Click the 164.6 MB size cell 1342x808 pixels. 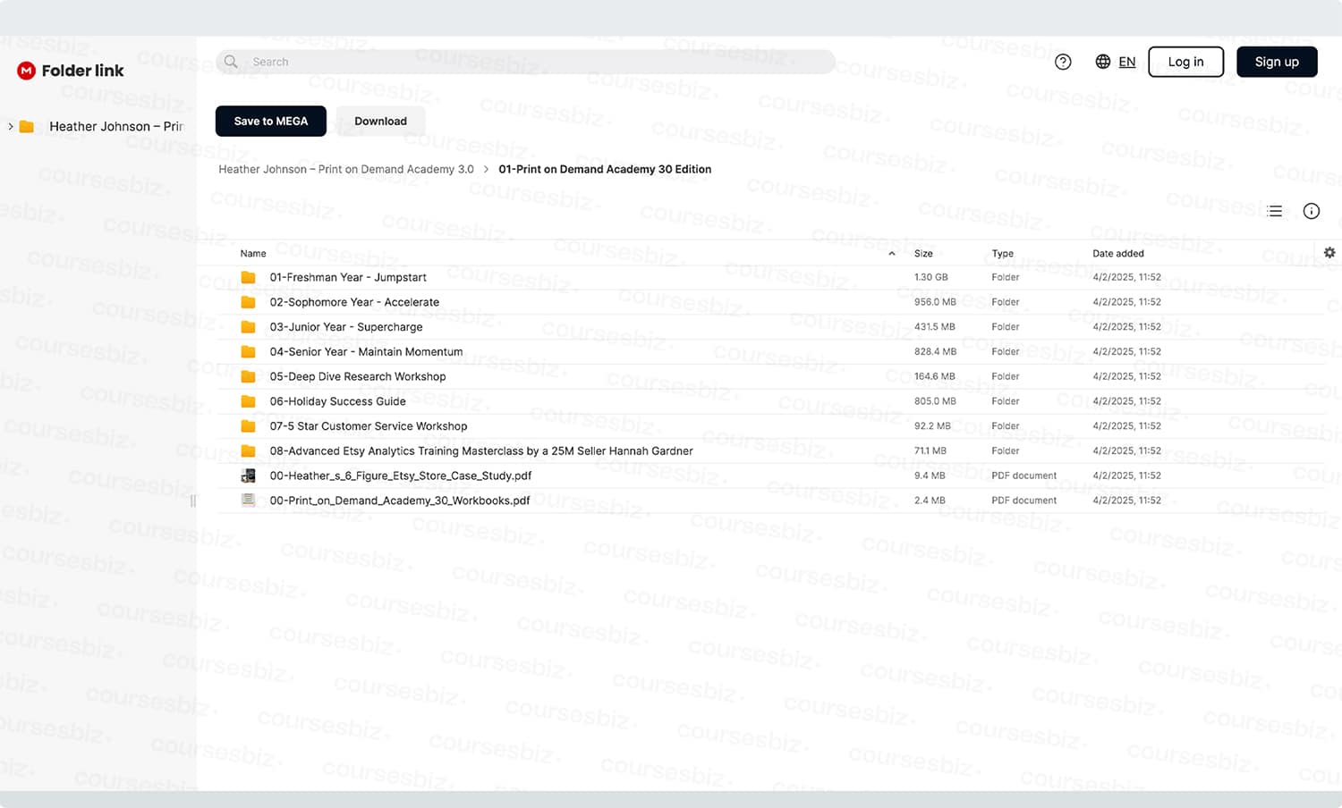coord(934,376)
